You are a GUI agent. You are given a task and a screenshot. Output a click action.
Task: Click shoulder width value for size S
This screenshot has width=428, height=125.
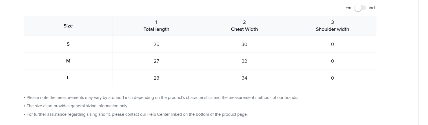332,44
